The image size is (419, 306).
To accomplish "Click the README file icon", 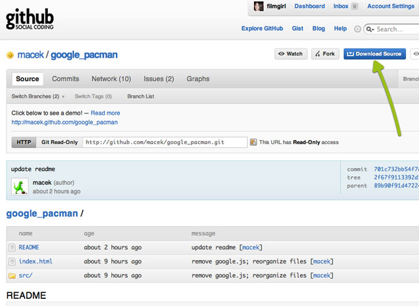I will (x=12, y=248).
